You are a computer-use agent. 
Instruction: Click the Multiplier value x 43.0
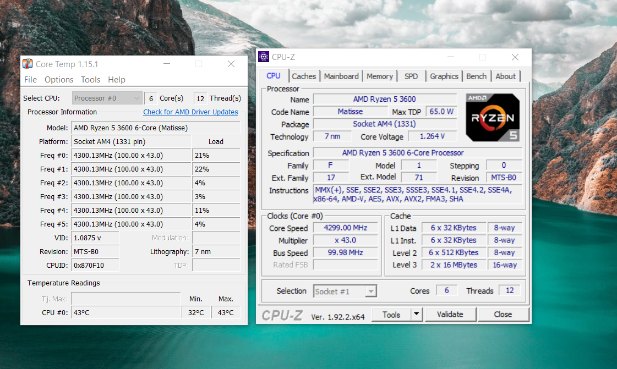(x=345, y=240)
